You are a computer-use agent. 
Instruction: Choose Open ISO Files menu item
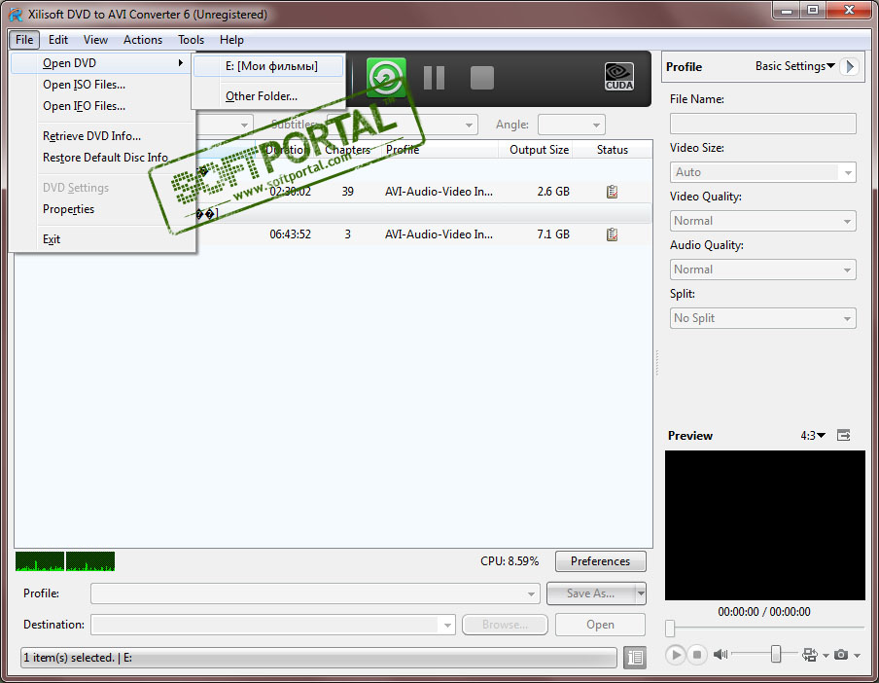click(101, 85)
